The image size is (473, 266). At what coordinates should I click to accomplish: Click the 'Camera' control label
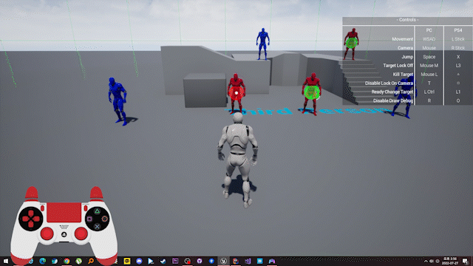pos(405,48)
